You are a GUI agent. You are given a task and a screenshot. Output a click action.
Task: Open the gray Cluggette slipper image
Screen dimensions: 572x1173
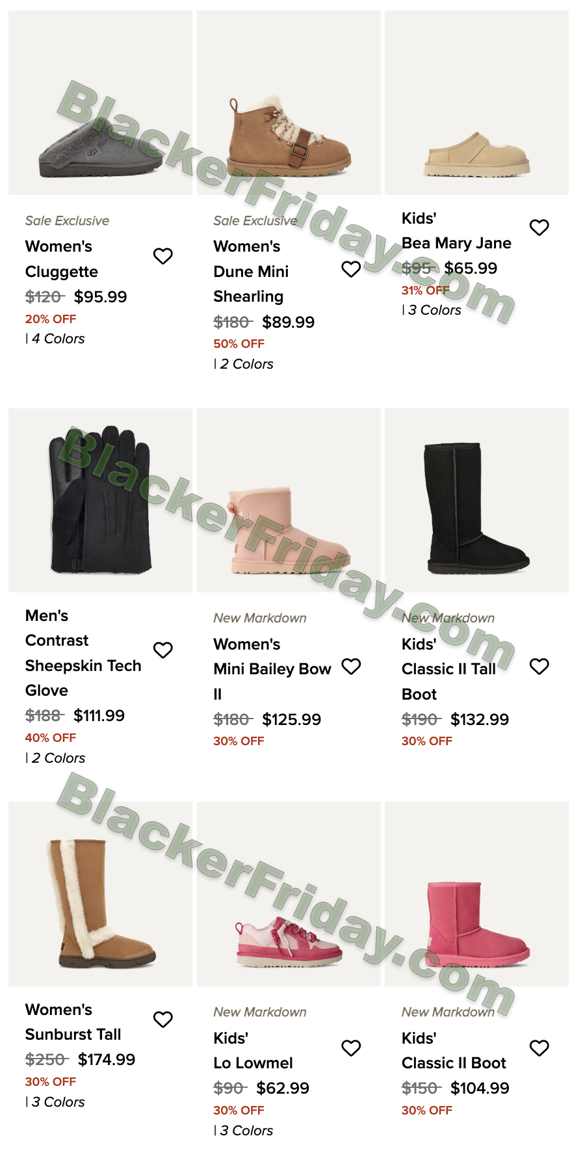pos(100,103)
